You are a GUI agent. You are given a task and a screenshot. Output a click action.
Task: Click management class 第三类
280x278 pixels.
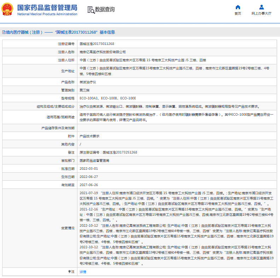[84, 90]
